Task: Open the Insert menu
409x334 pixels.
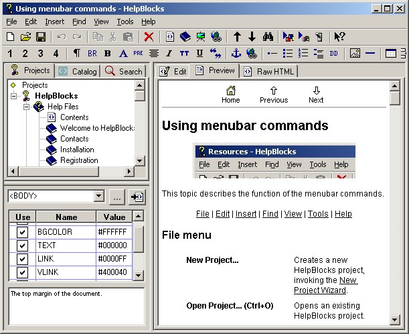Action: click(x=54, y=21)
